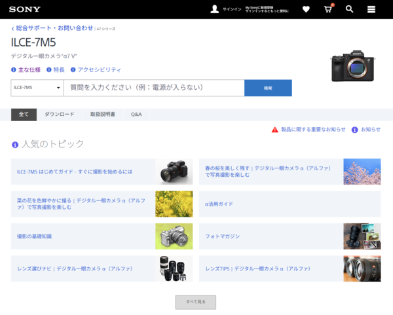
Task: Click info icon beside お知らせ
Action: [x=354, y=130]
